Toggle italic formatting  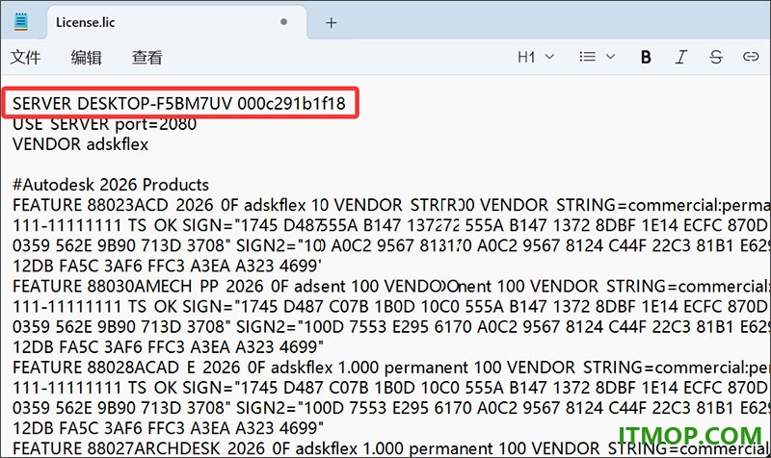coord(680,58)
